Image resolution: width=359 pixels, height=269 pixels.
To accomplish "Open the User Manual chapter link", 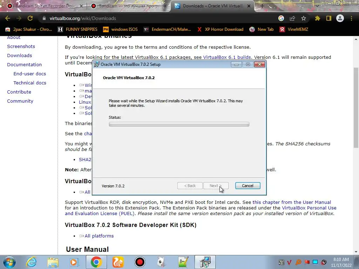I will (x=292, y=202).
